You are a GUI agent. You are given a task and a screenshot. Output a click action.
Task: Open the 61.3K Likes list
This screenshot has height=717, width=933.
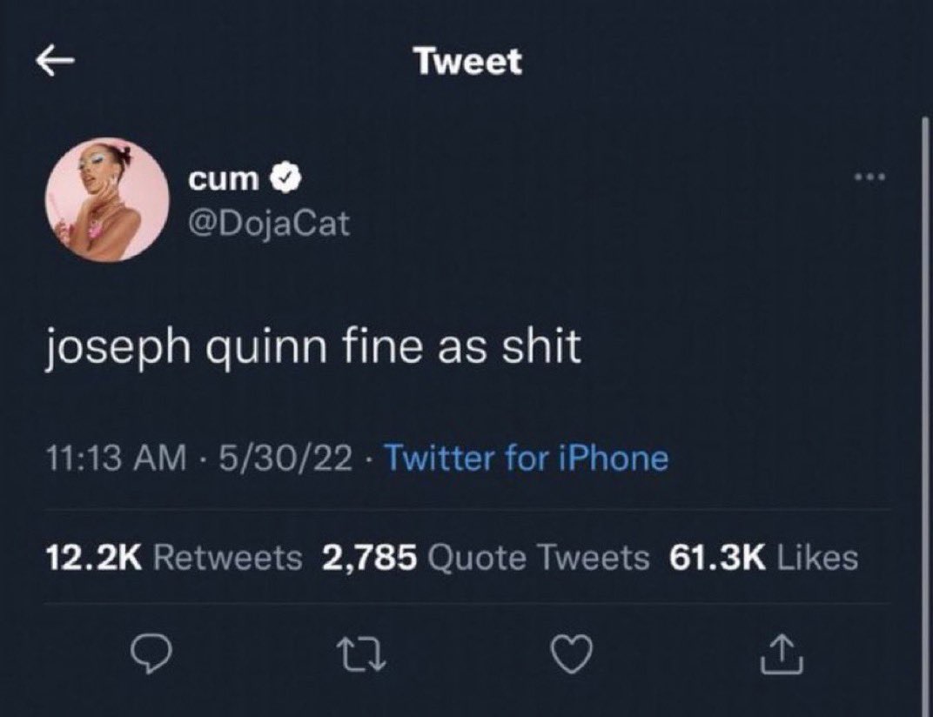(x=763, y=559)
